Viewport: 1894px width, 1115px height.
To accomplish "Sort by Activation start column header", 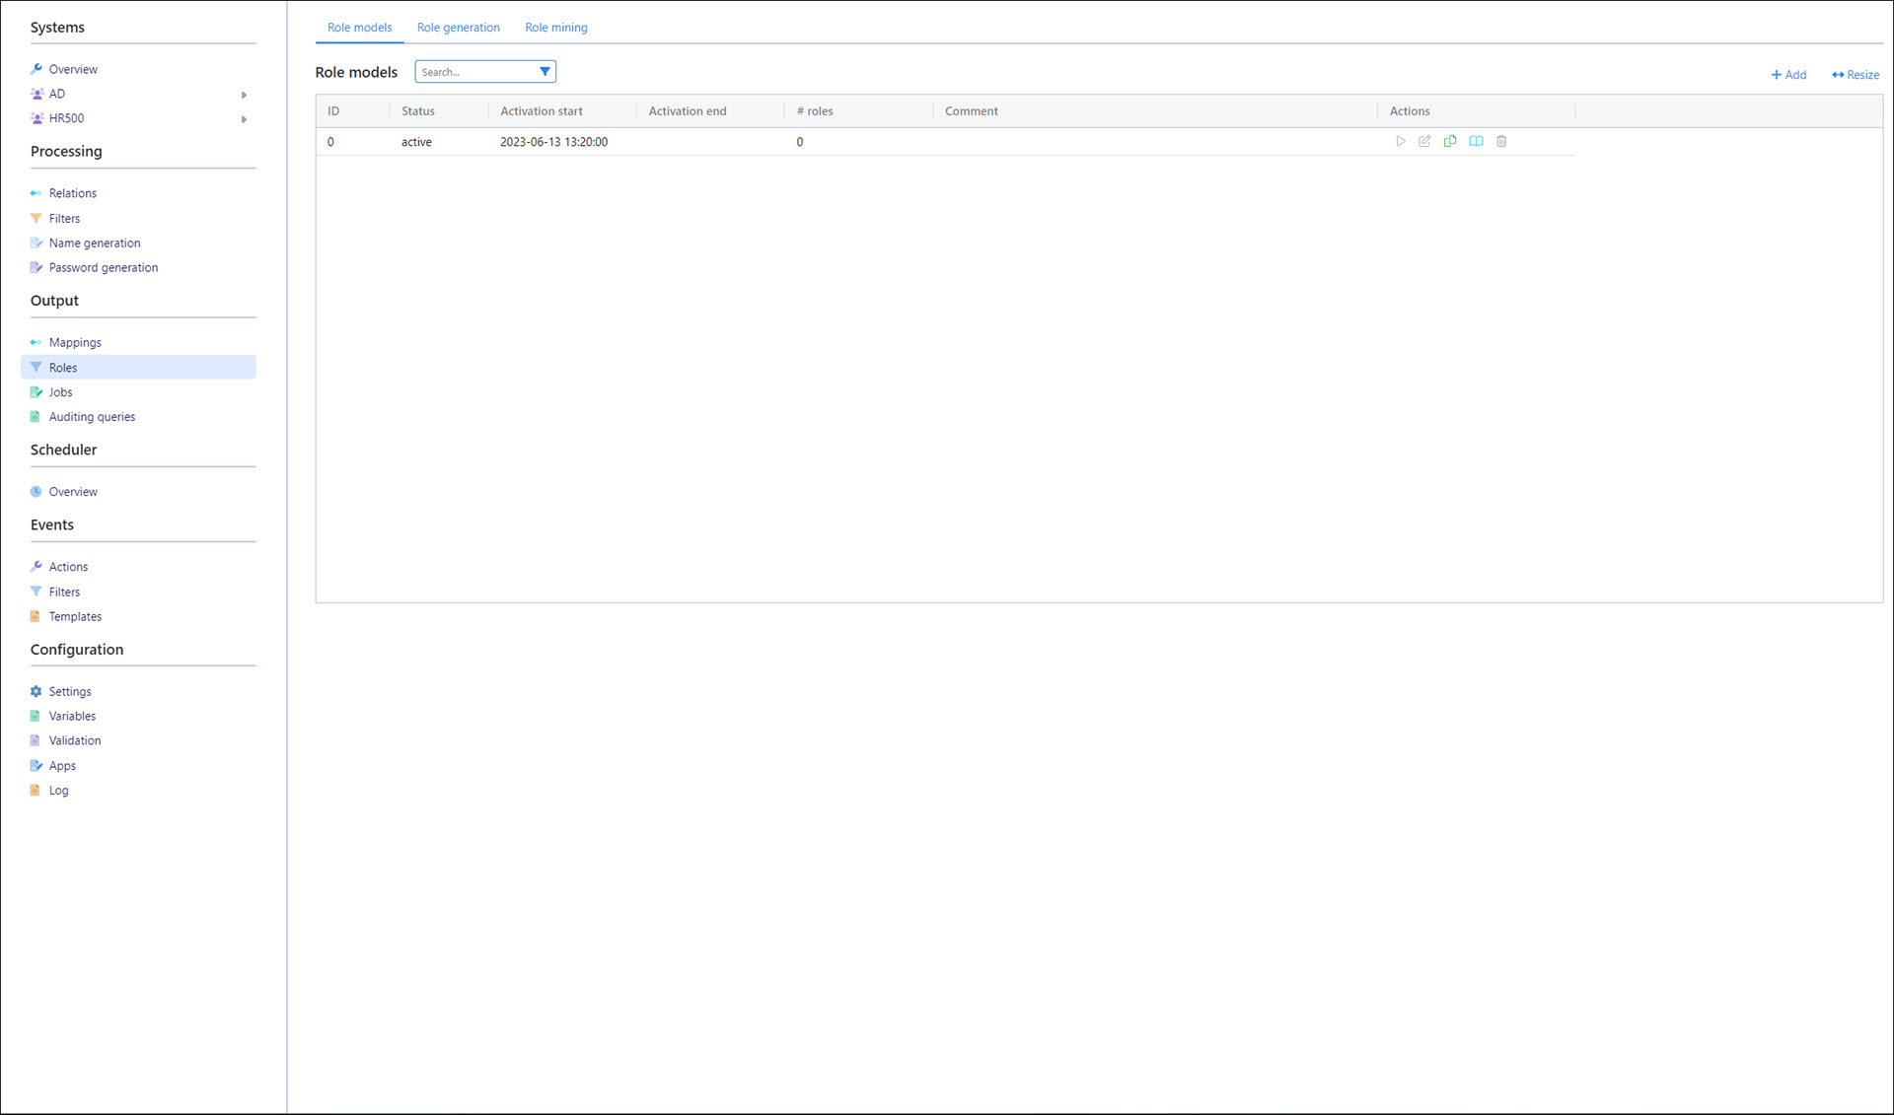I will [x=541, y=111].
